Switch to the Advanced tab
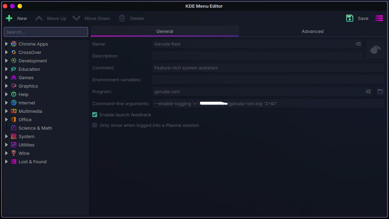This screenshot has width=389, height=219. 313,32
